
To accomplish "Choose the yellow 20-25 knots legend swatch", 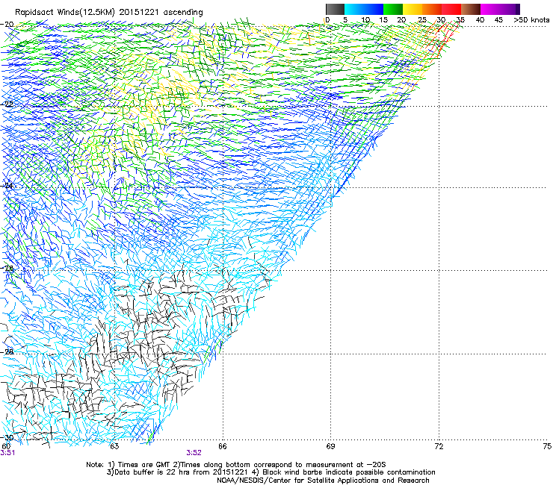I will click(x=413, y=9).
